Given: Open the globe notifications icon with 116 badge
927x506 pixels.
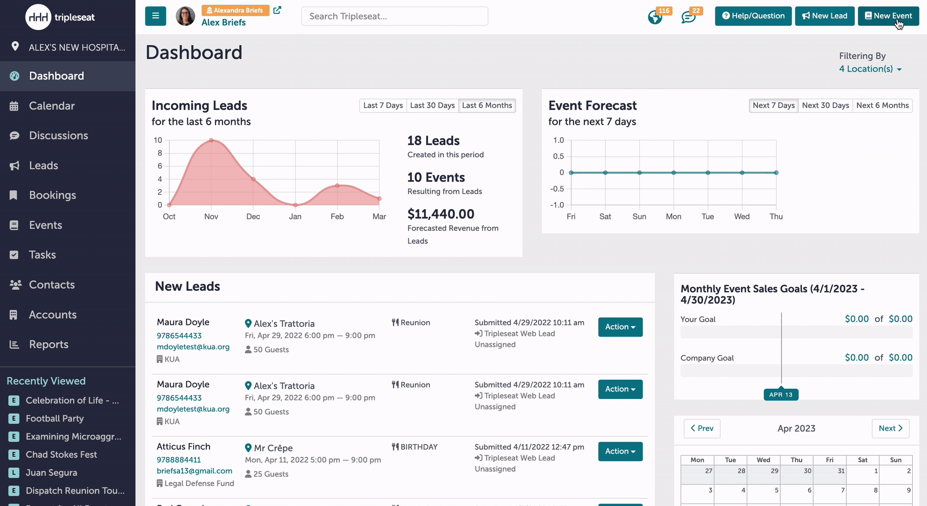Looking at the screenshot, I should pos(655,17).
